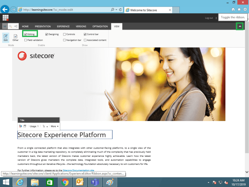Click the ribbon search magnifier icon
Image resolution: width=249 pixels, height=187 pixels.
pos(11,27)
